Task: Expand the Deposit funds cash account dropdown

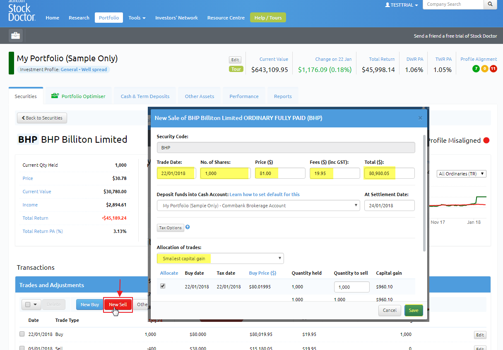Action: (258, 206)
